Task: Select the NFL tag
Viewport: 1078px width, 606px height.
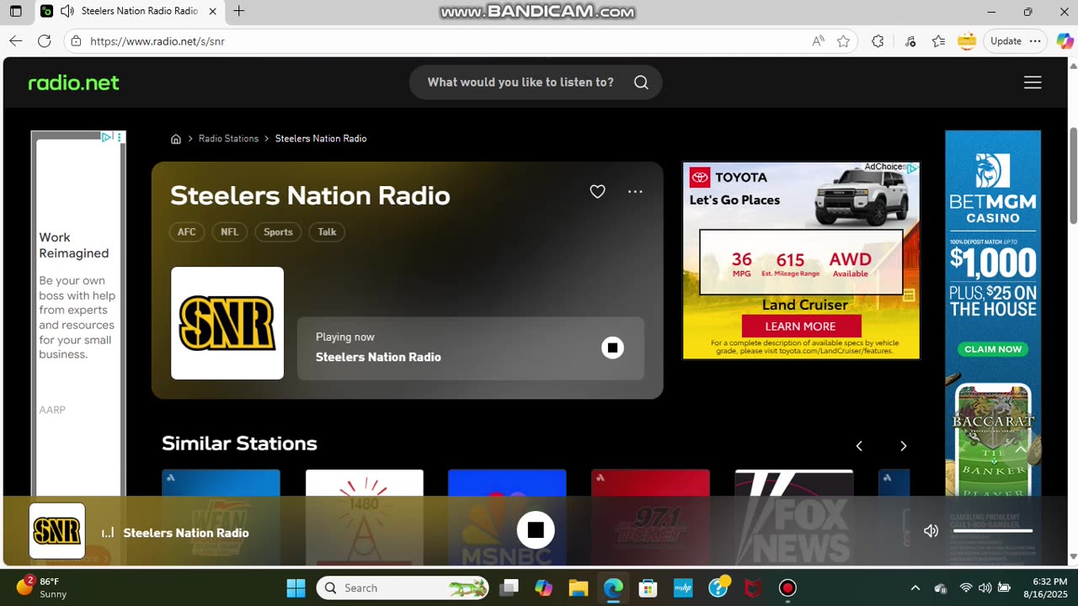Action: coord(230,232)
